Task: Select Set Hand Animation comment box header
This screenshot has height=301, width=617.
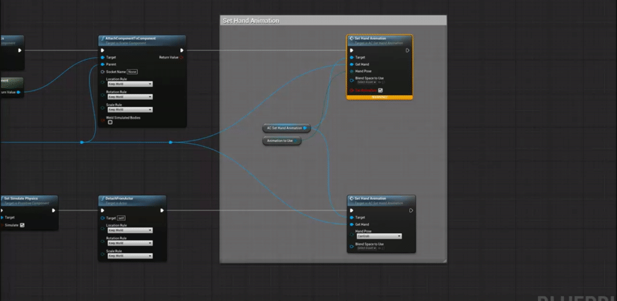Action: point(333,20)
